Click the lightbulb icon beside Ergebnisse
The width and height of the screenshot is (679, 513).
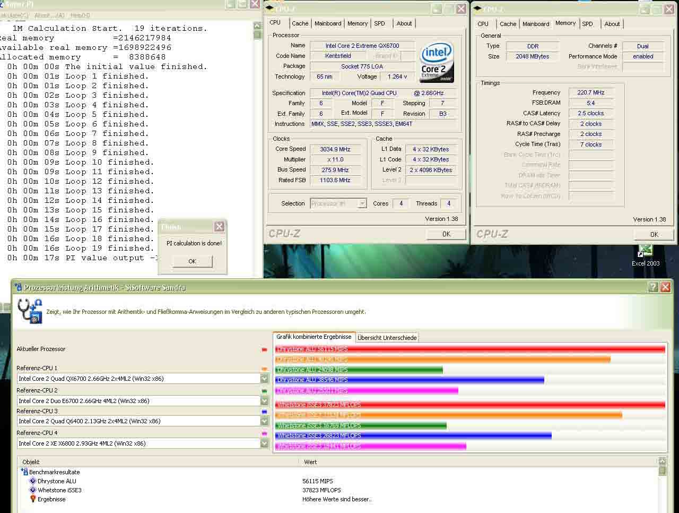(x=33, y=499)
